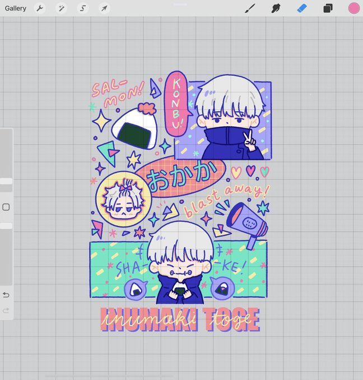Viewport: 363px width, 380px height.
Task: Activate the Selection tool
Action: (x=83, y=8)
